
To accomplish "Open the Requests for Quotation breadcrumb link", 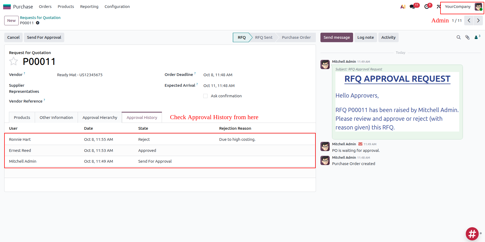I will (x=40, y=17).
